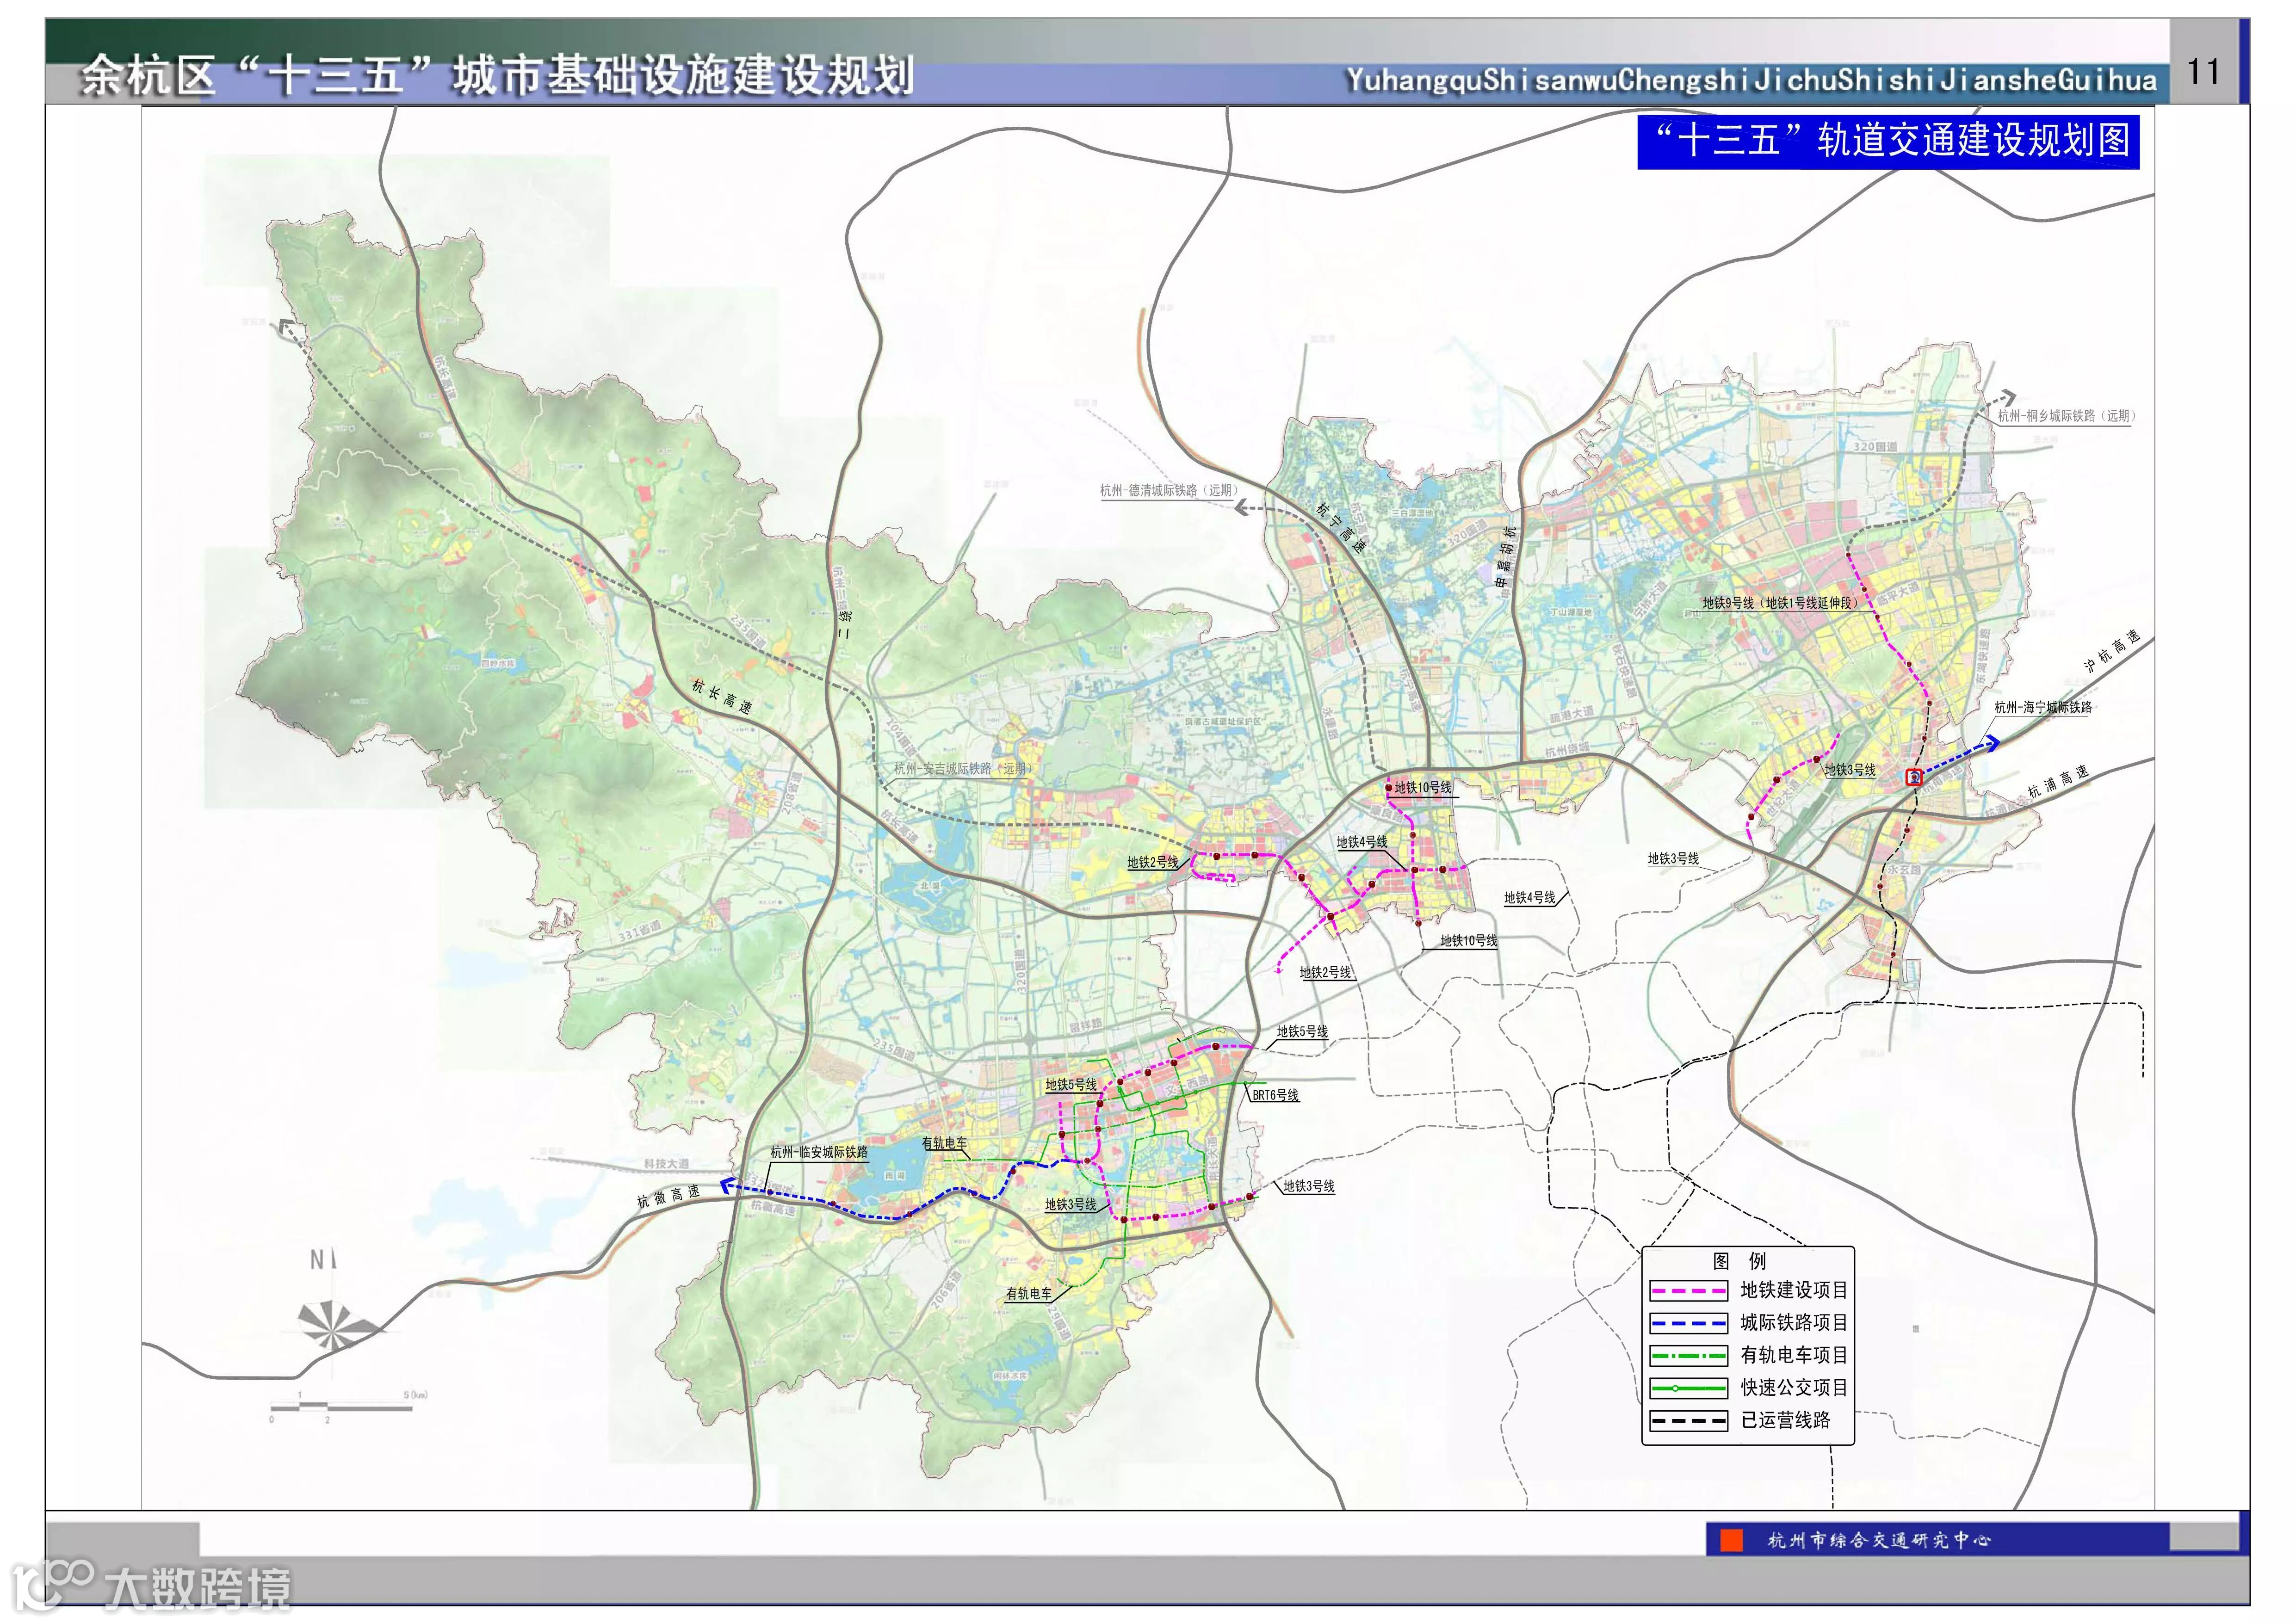Click the page number 11
This screenshot has width=2296, height=1623.
pyautogui.click(x=2204, y=72)
